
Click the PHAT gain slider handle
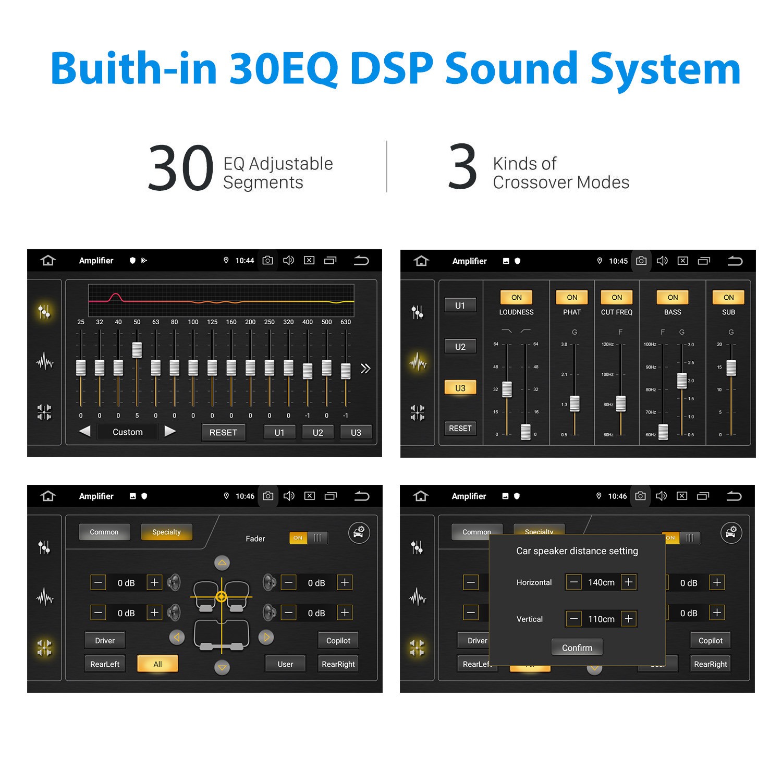575,404
